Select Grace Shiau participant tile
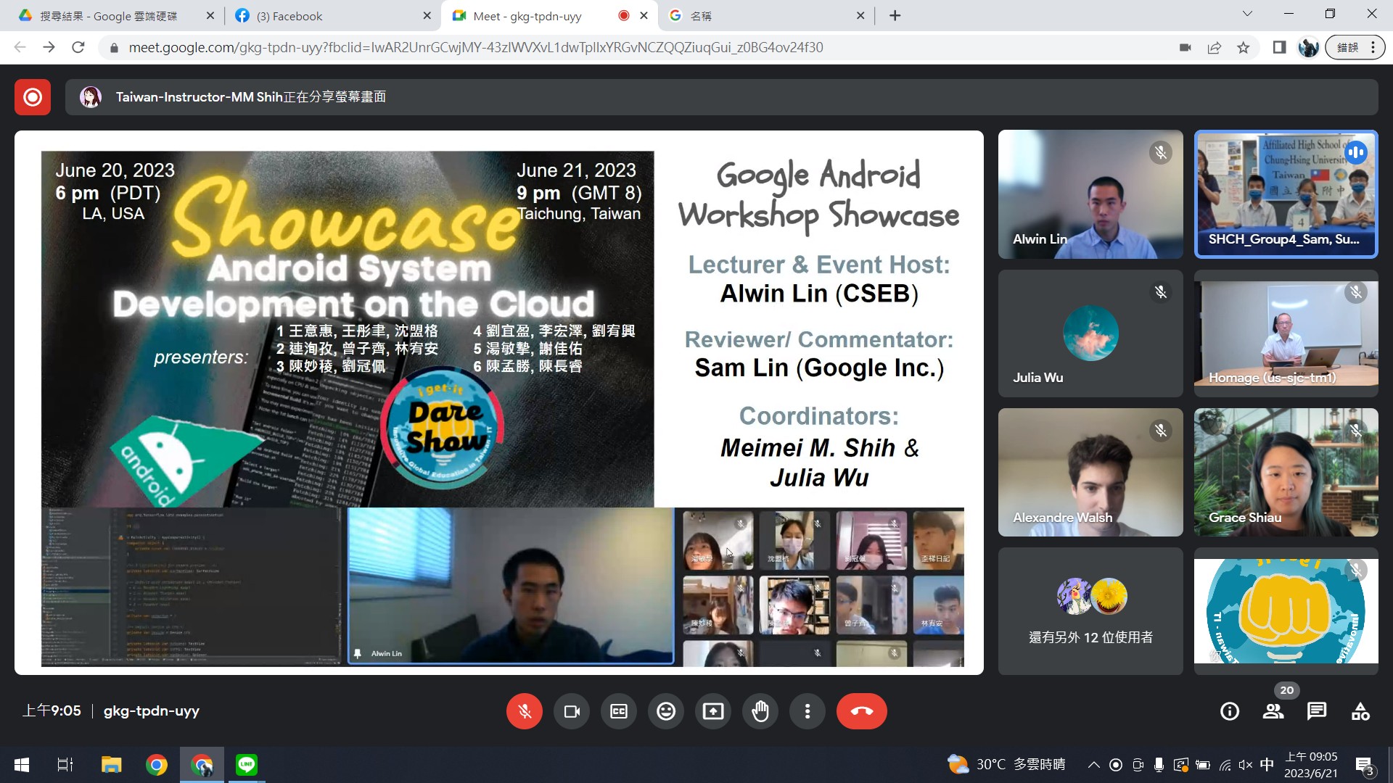 coord(1286,472)
